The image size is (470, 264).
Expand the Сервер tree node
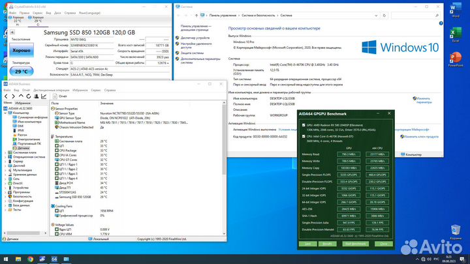tap(5, 162)
